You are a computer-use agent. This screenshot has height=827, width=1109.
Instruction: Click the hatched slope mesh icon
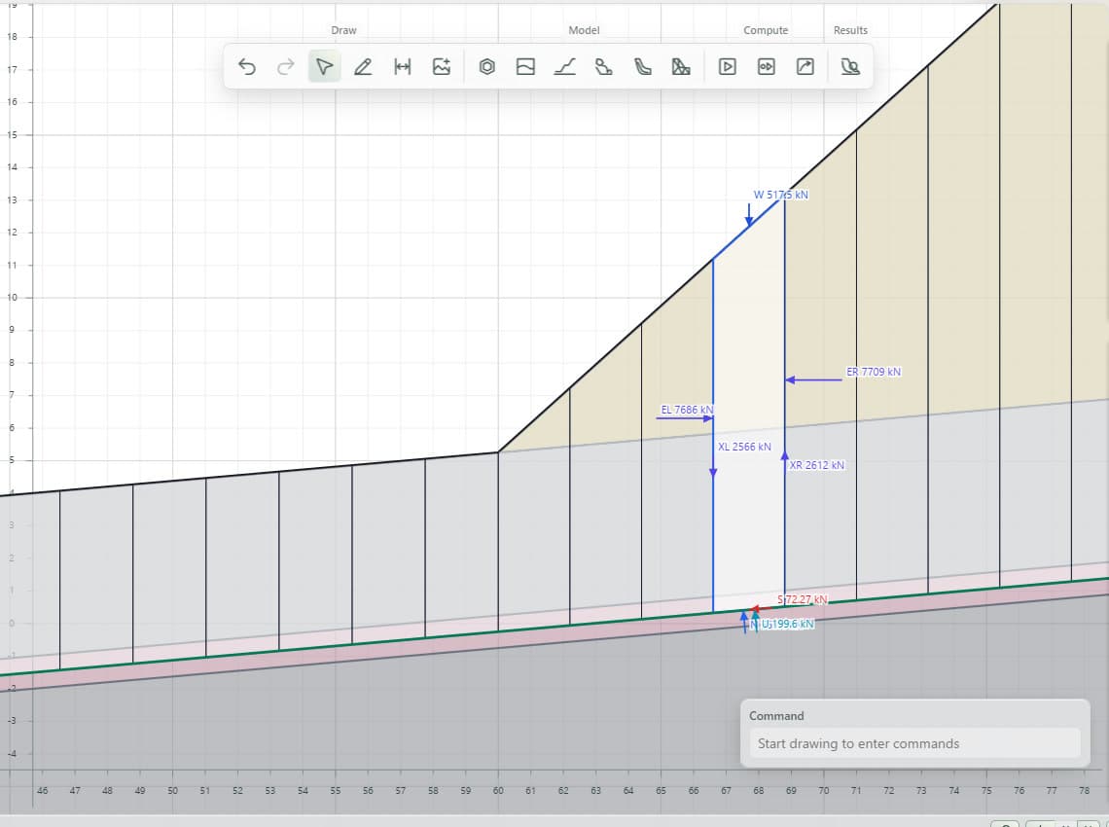681,66
